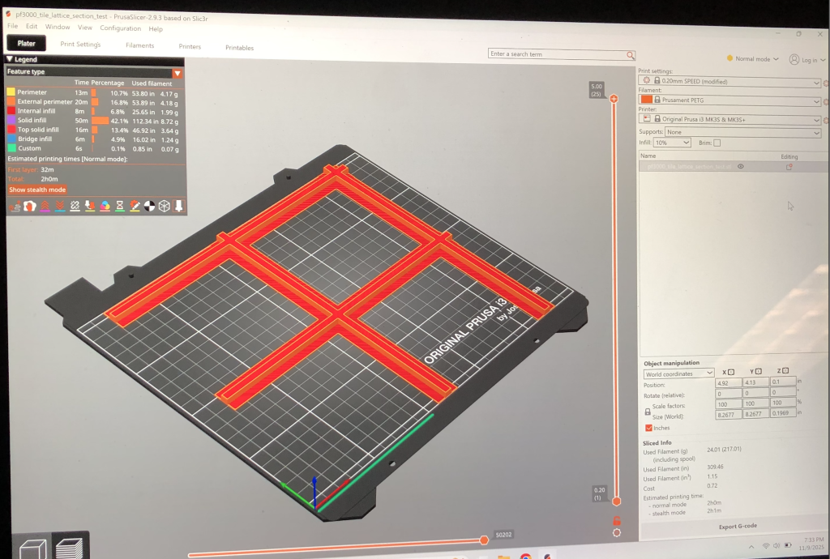830x559 pixels.
Task: Click the user account avatar icon
Action: [794, 60]
